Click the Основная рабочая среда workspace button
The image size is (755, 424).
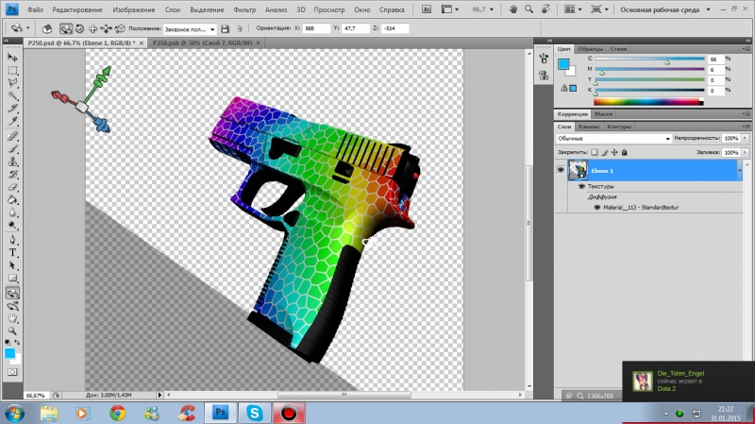click(x=660, y=9)
